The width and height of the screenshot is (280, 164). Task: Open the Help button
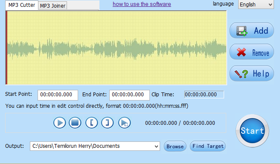251,73
